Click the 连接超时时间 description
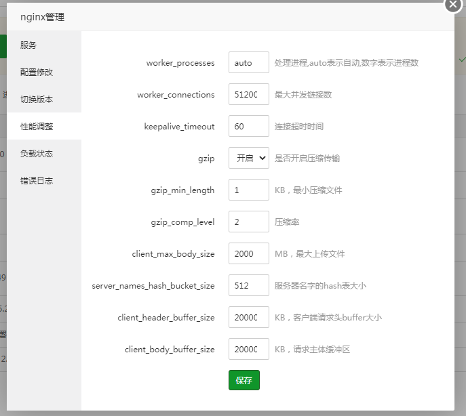Image resolution: width=466 pixels, height=416 pixels. coord(299,126)
